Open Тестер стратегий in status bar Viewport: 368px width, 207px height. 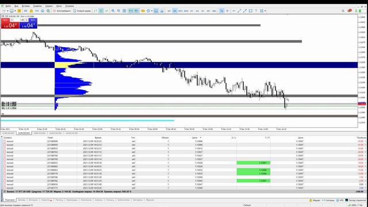click(x=356, y=200)
